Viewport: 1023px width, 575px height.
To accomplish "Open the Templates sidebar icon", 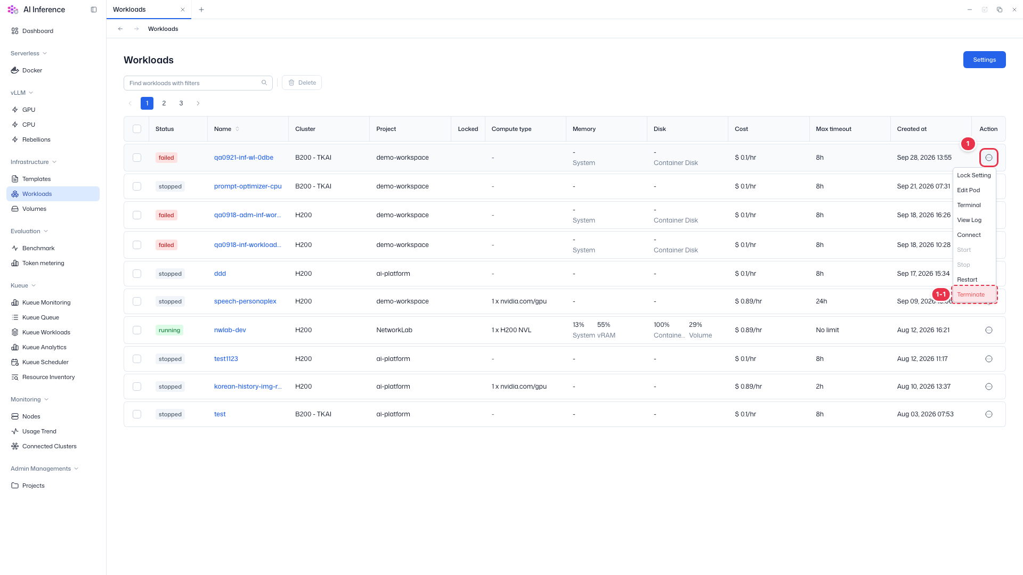I will [15, 179].
